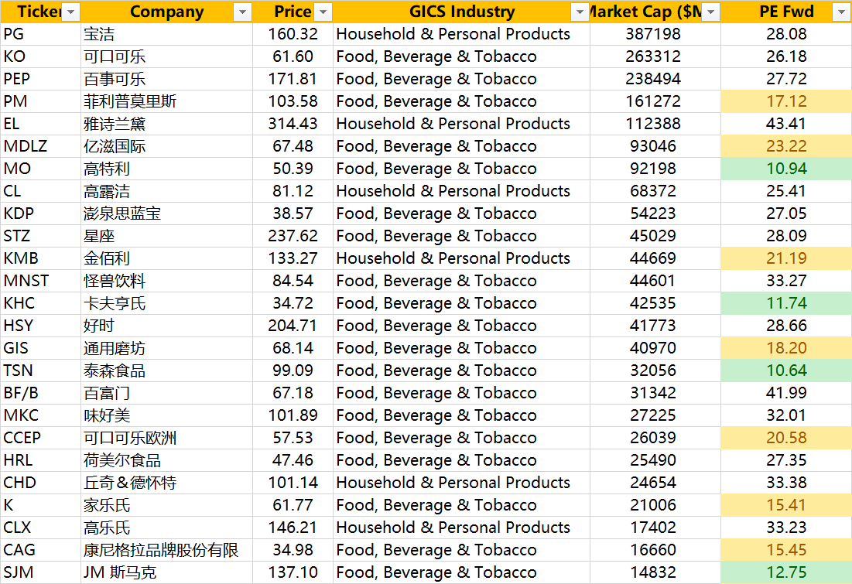Select the KDP ticker cell
Image resolution: width=852 pixels, height=584 pixels.
click(x=41, y=213)
